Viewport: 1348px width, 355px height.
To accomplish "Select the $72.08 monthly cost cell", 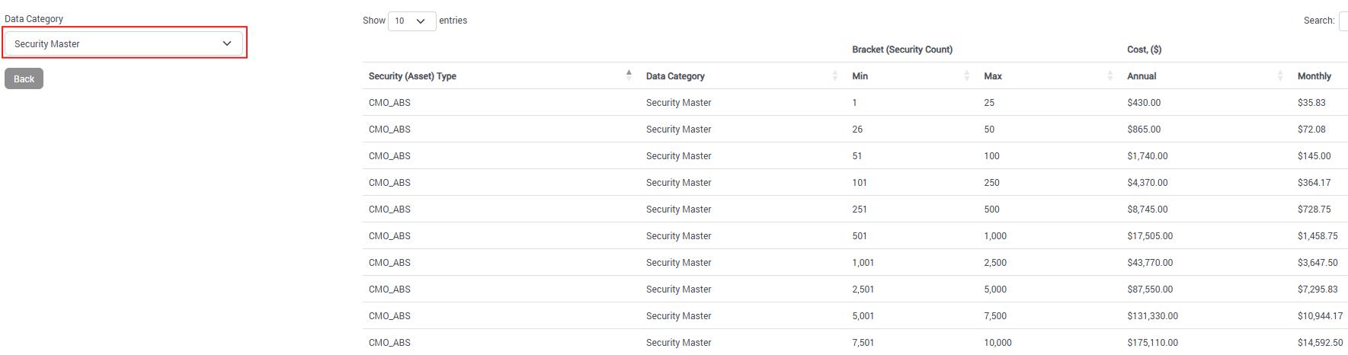I will (1311, 130).
